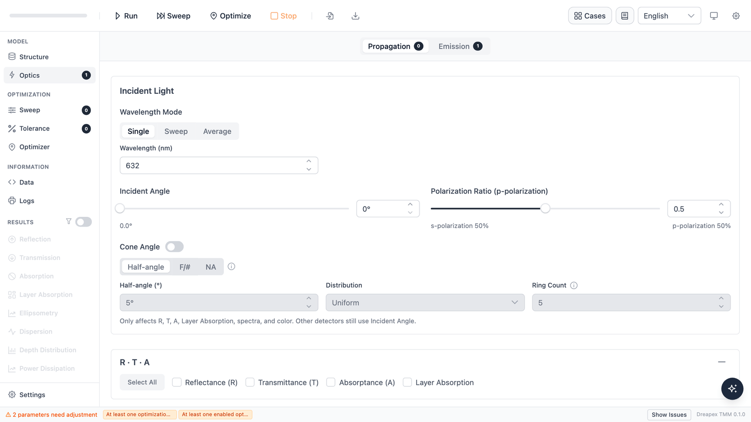This screenshot has height=422, width=751.
Task: Enable the Results toggle in the sidebar
Action: tap(84, 222)
